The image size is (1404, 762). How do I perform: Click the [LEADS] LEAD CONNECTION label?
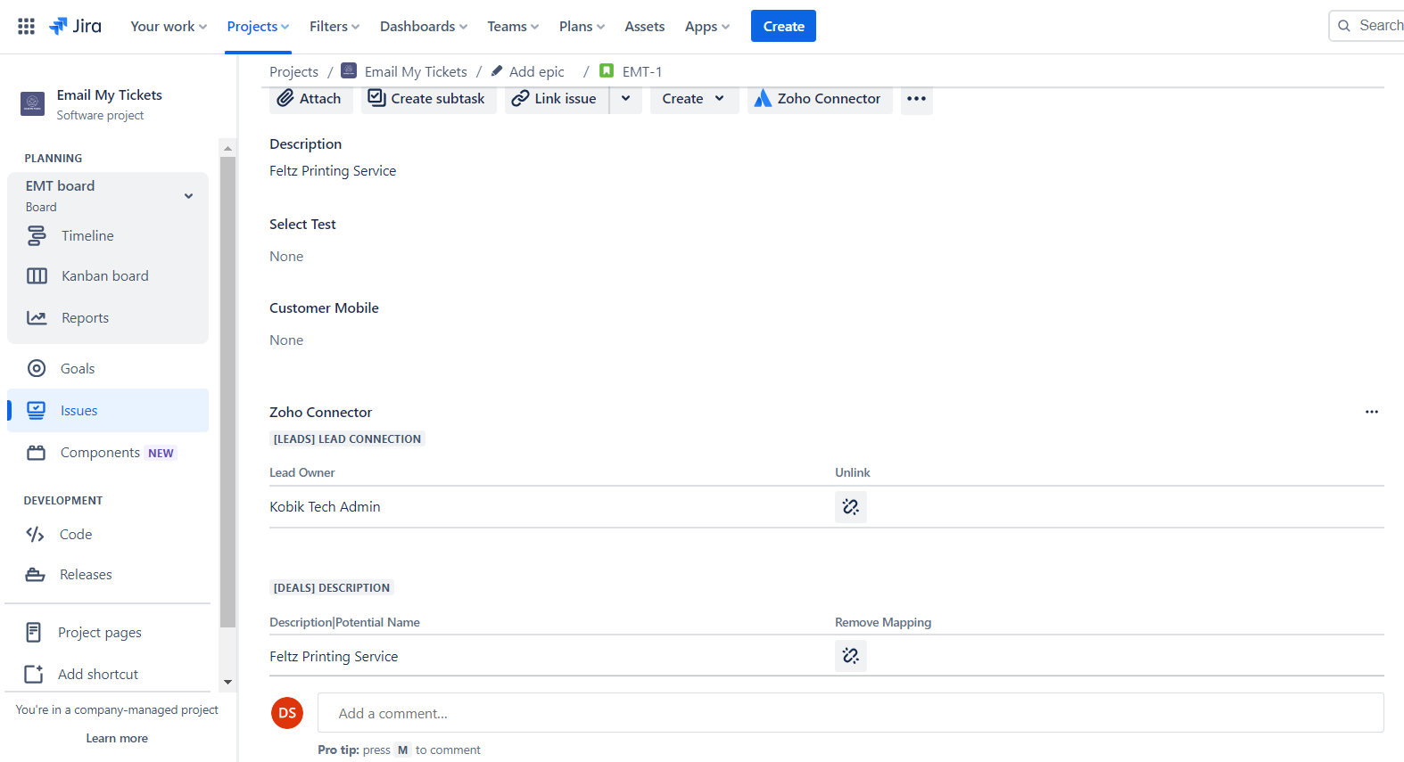(x=347, y=438)
